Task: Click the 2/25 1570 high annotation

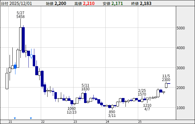Action: (142, 92)
